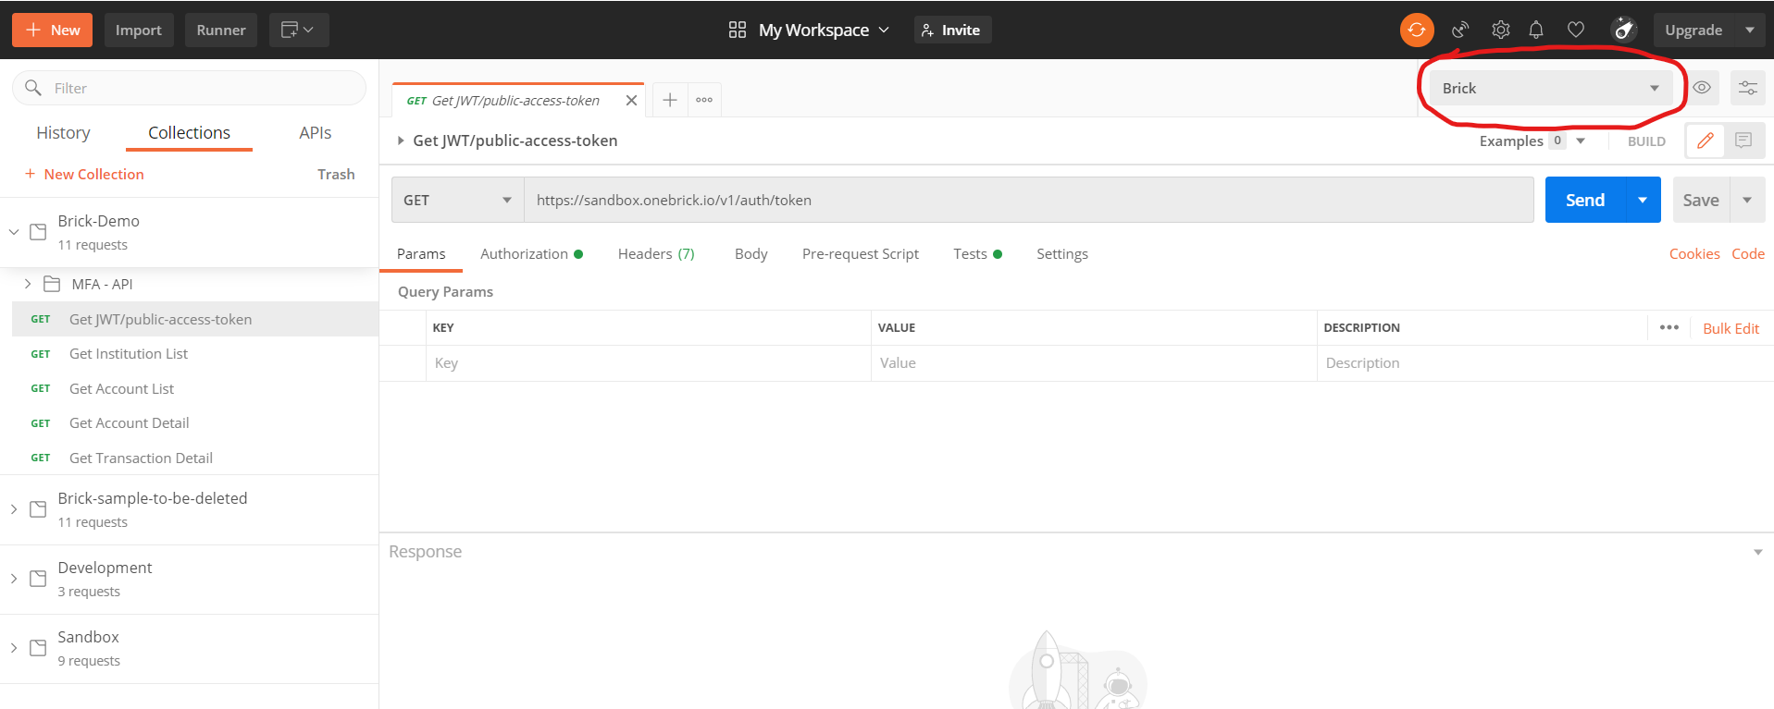Click the Bulk Edit link

[x=1731, y=328]
